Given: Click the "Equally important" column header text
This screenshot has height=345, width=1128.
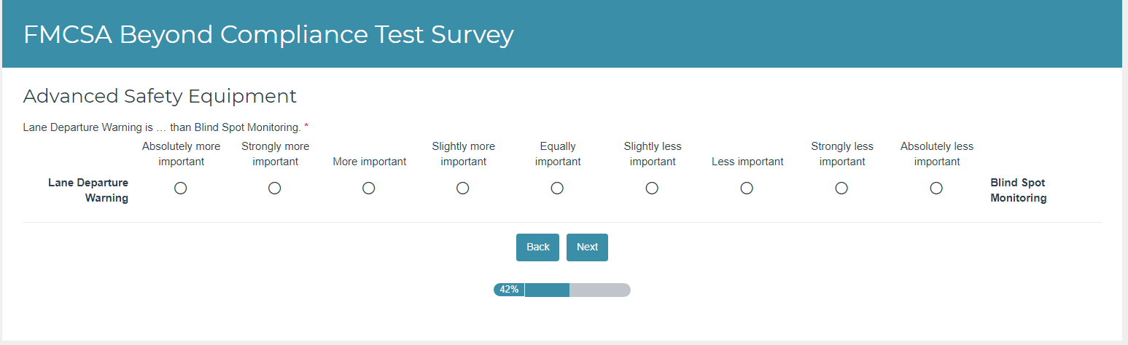Looking at the screenshot, I should point(558,154).
